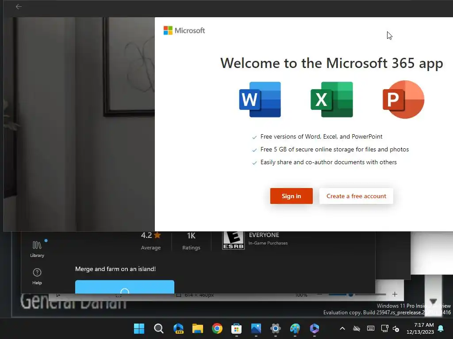Click the Excel app icon
The width and height of the screenshot is (453, 339).
coord(332,99)
